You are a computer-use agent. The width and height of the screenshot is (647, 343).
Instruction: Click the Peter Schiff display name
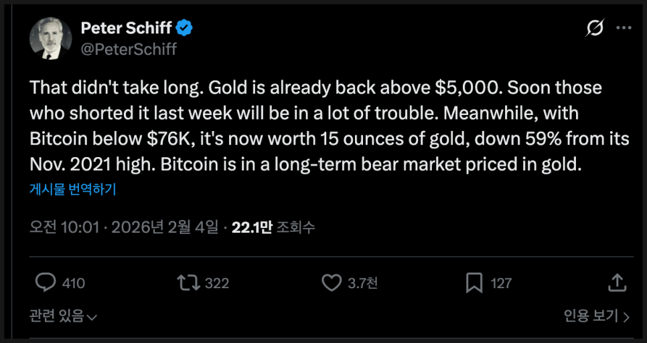[x=126, y=28]
